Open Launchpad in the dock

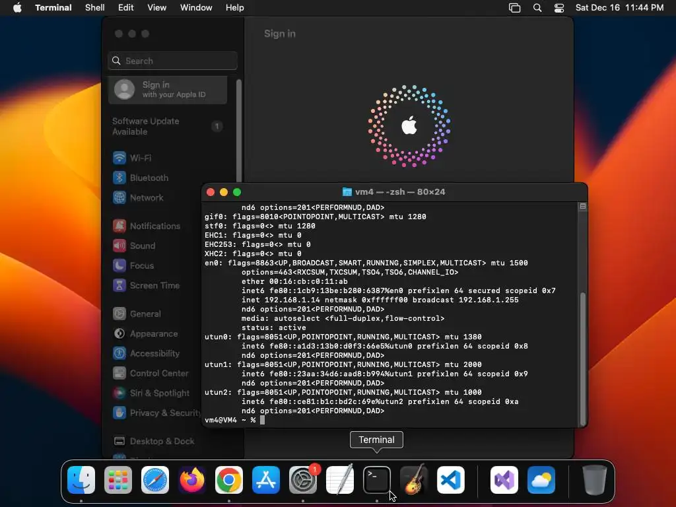[x=118, y=480]
